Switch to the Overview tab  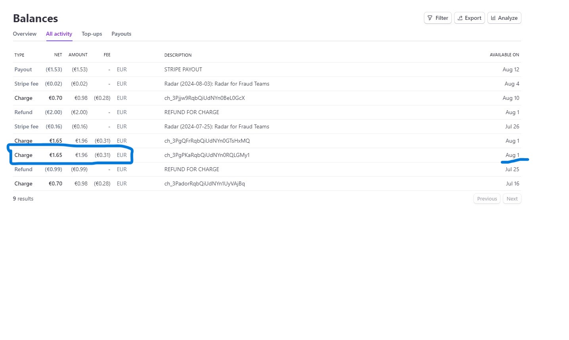coord(25,34)
